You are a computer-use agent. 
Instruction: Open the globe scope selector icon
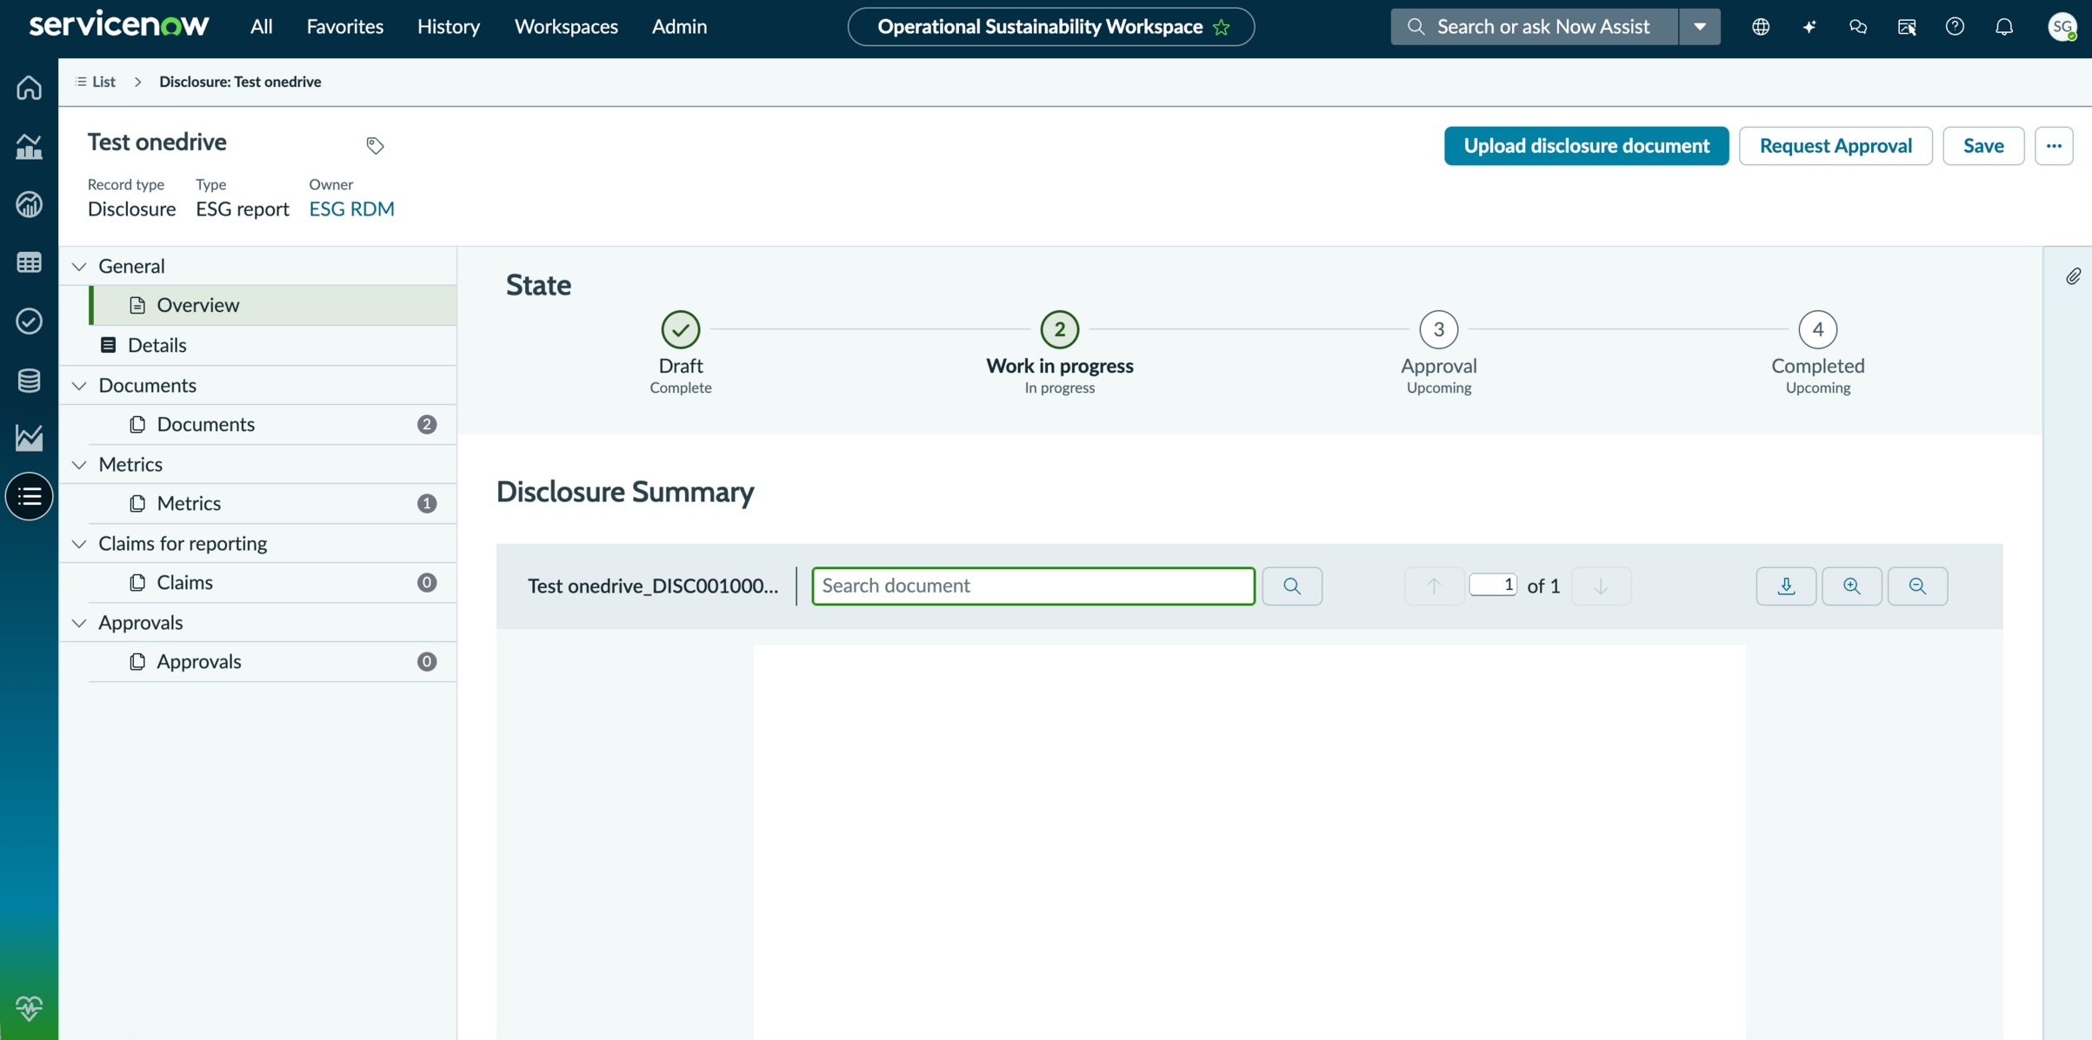[x=1761, y=27]
